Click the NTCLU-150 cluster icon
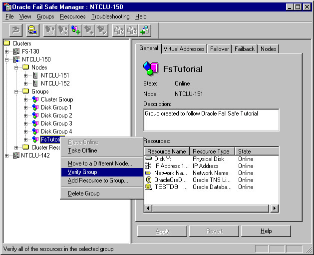314x255 pixels. 16,59
